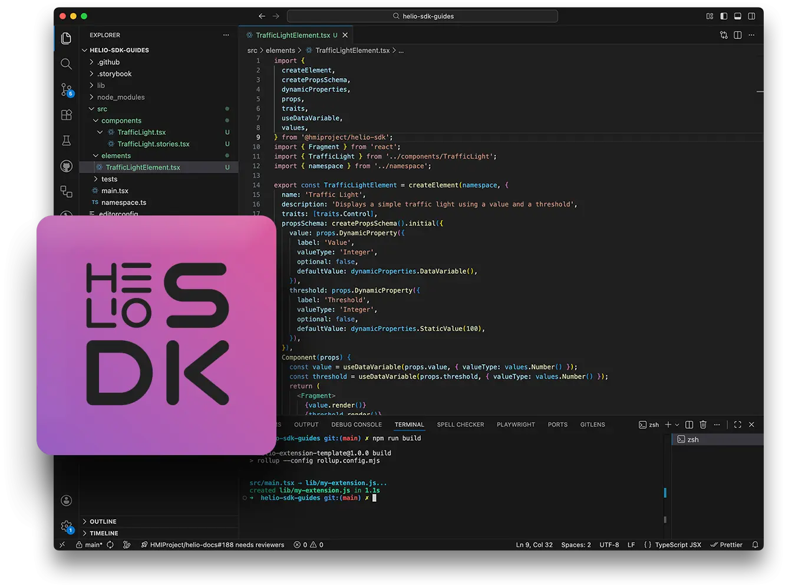Open the Testing flask icon
785x587 pixels.
[x=67, y=140]
